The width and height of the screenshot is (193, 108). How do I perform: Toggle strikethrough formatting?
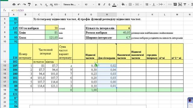point(109,4)
